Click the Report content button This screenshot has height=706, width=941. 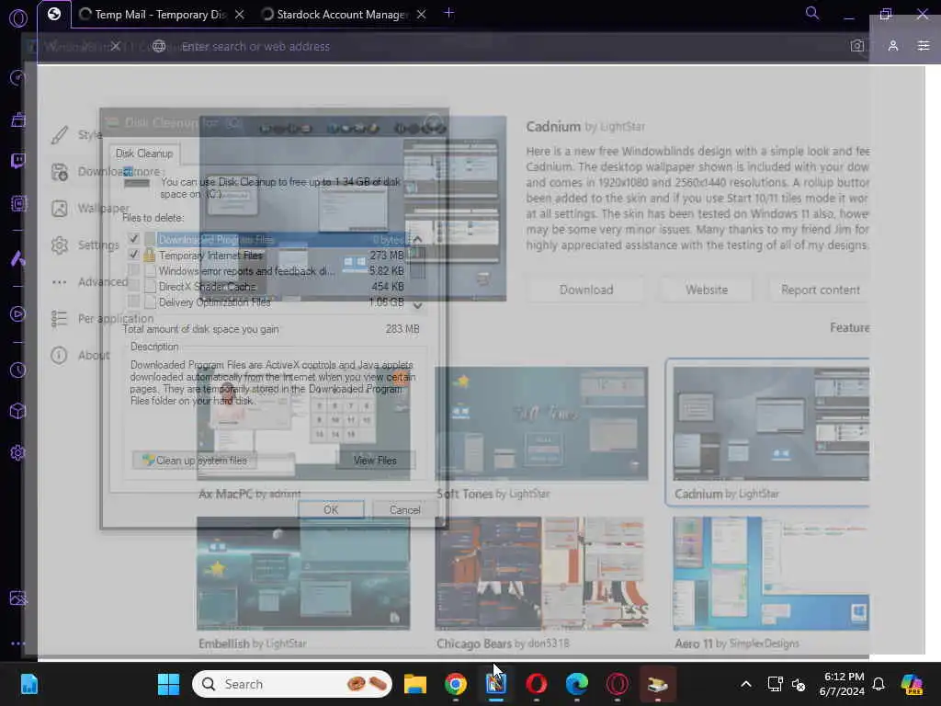[820, 290]
